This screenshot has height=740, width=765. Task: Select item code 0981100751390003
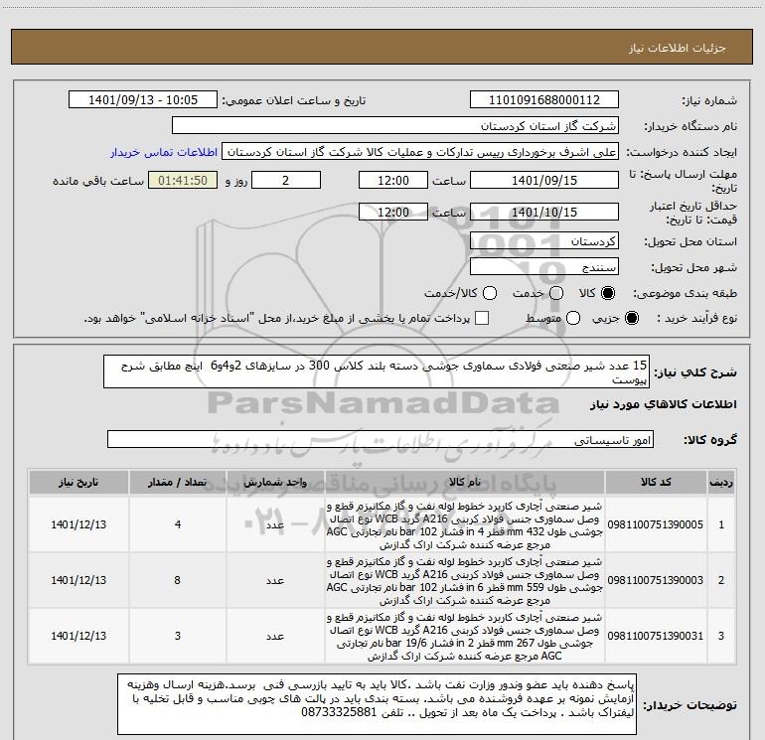(x=656, y=580)
